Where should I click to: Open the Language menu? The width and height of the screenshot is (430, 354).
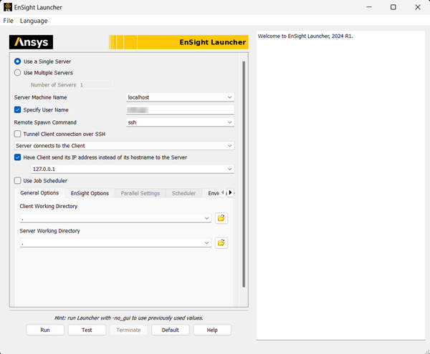34,21
